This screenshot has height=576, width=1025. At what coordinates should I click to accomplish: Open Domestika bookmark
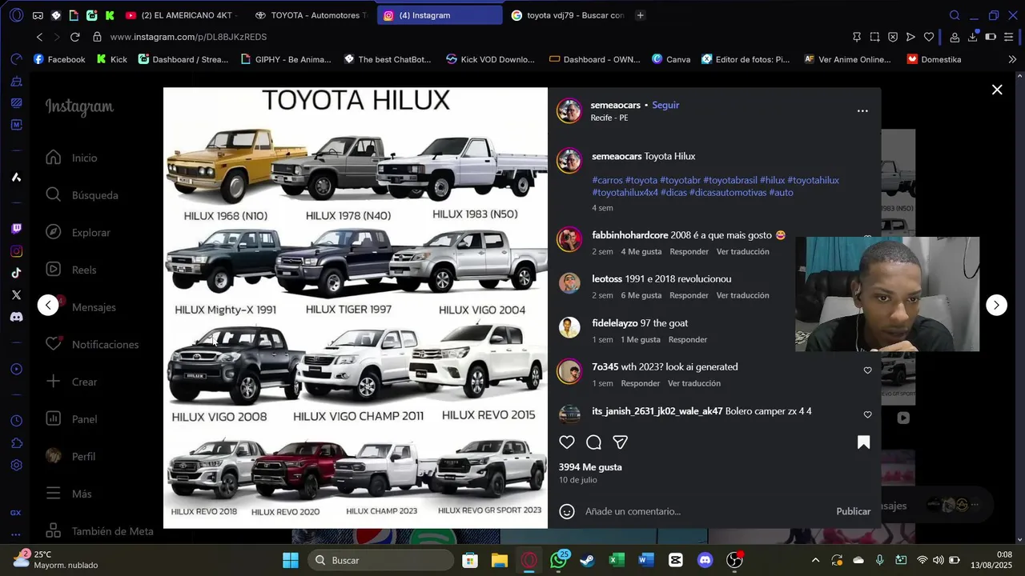coord(934,59)
